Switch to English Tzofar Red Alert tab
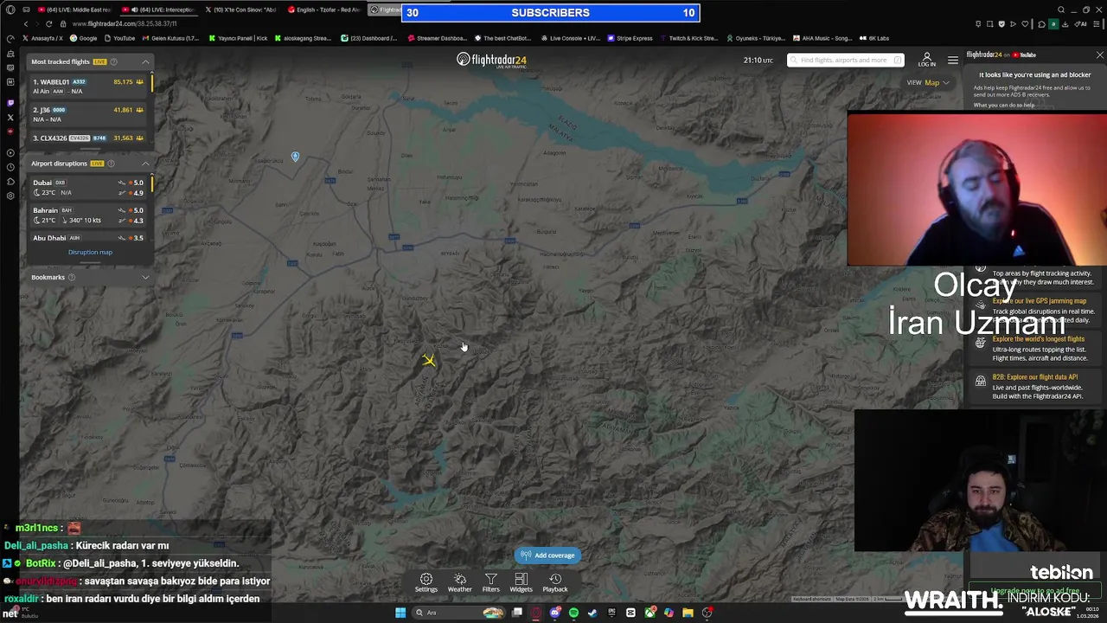The image size is (1107, 623). 324,10
